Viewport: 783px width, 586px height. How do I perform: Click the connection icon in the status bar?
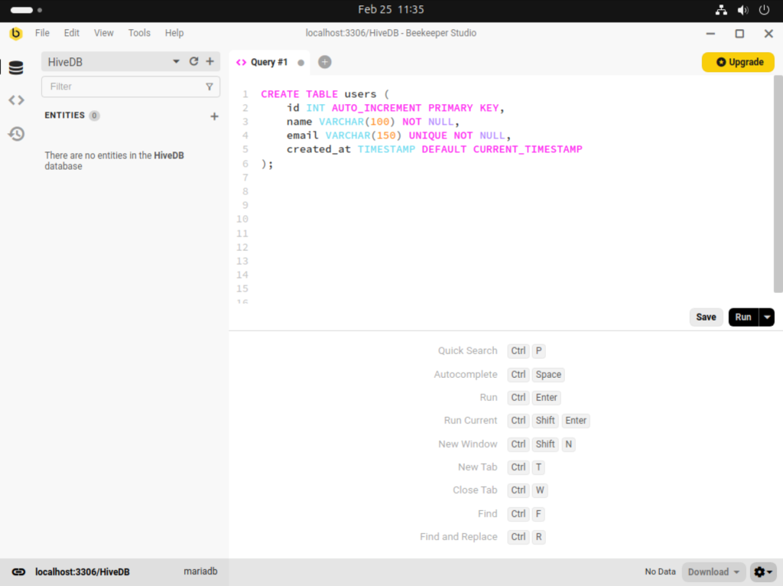18,571
